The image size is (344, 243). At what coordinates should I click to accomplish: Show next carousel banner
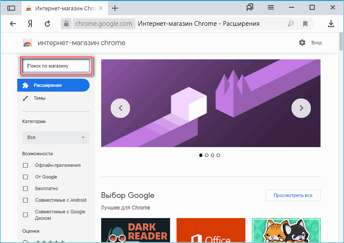click(x=301, y=108)
